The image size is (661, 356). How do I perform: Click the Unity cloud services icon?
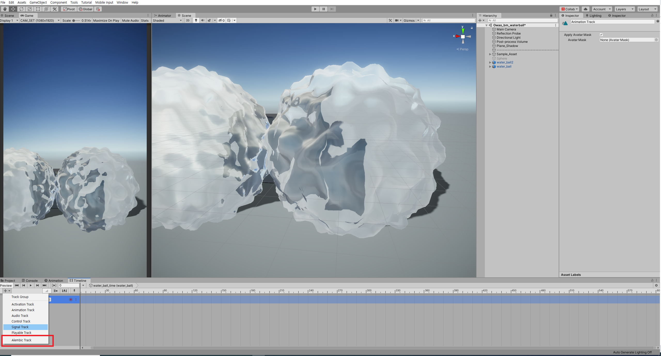click(585, 9)
